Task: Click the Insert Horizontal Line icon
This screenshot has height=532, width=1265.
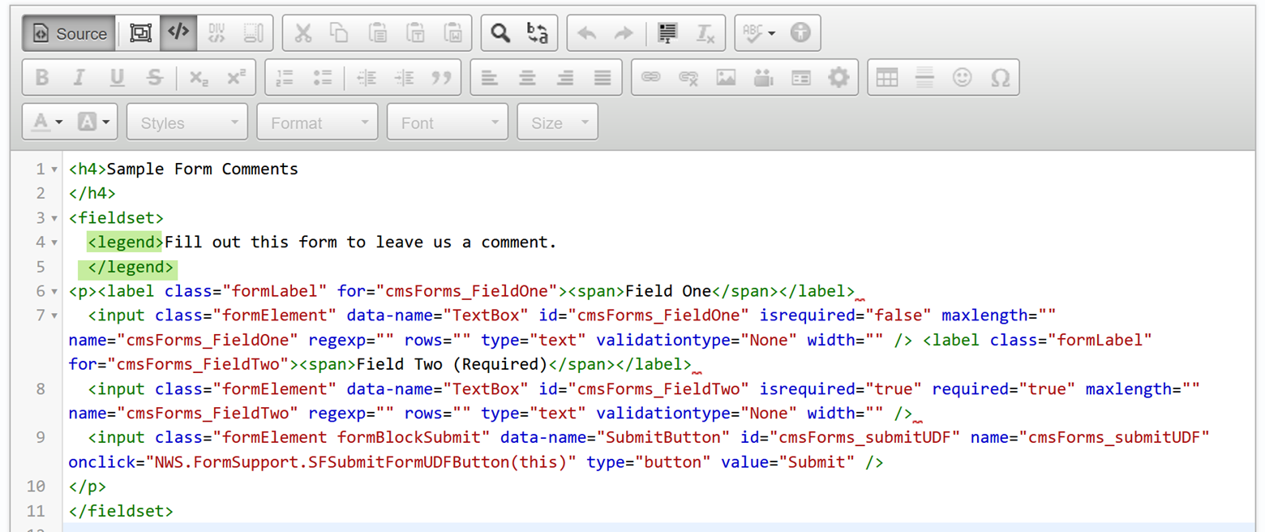Action: (924, 78)
